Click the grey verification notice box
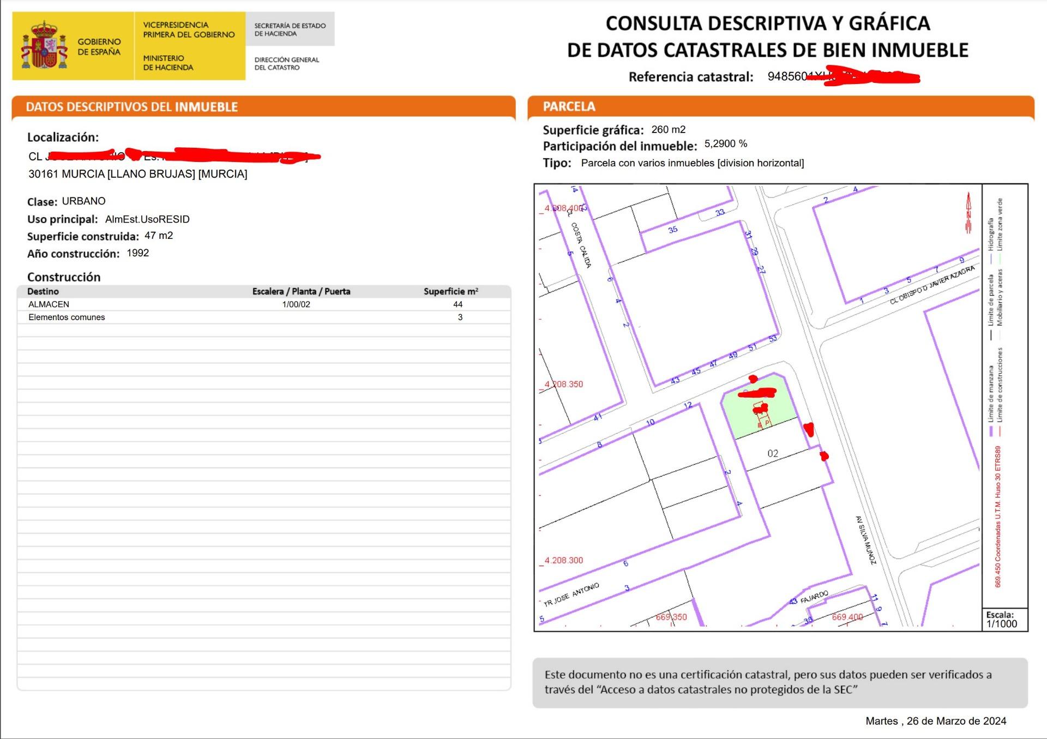Viewport: 1047px width, 739px height. [x=780, y=682]
